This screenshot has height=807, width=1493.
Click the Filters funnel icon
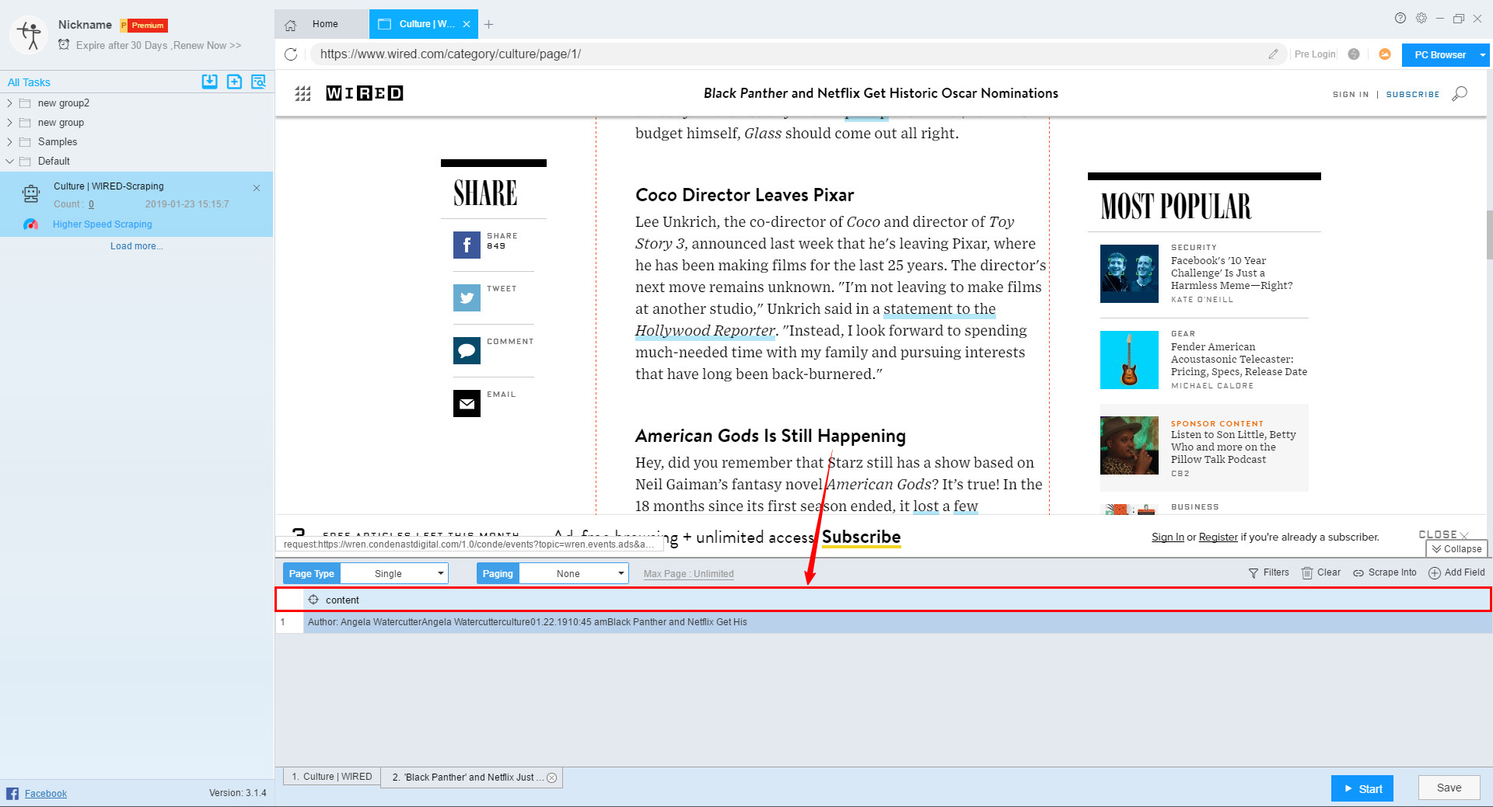pyautogui.click(x=1253, y=573)
